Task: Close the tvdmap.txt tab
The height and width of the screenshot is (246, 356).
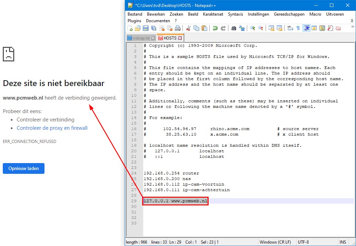Action: tap(153, 38)
